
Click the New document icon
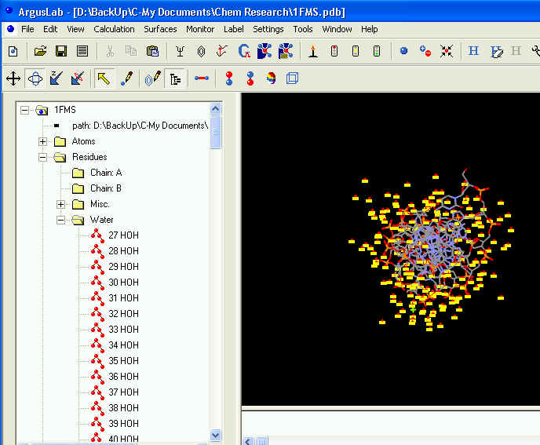tap(13, 52)
